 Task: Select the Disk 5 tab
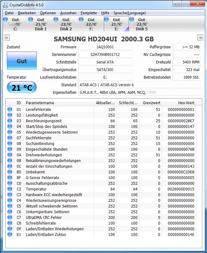142,24
